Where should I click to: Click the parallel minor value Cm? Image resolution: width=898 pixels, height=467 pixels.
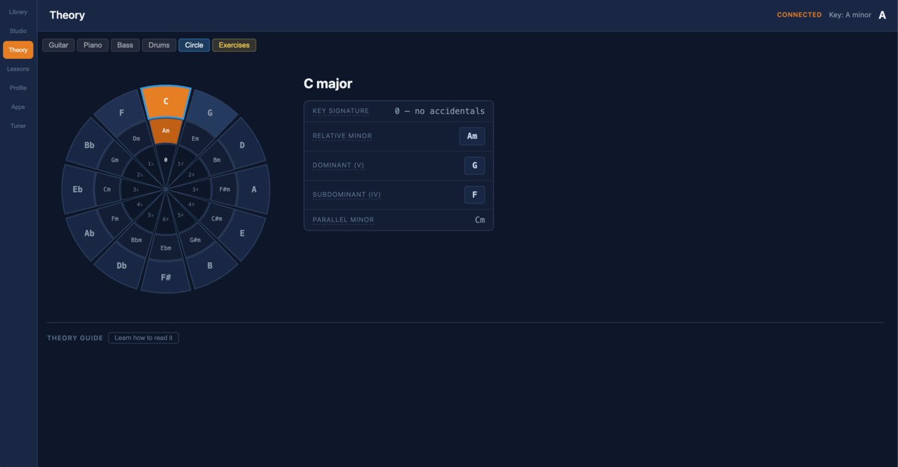480,220
